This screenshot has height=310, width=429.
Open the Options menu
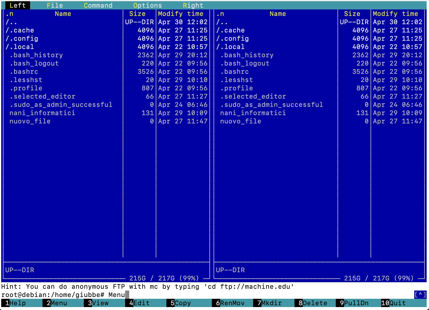tap(148, 5)
